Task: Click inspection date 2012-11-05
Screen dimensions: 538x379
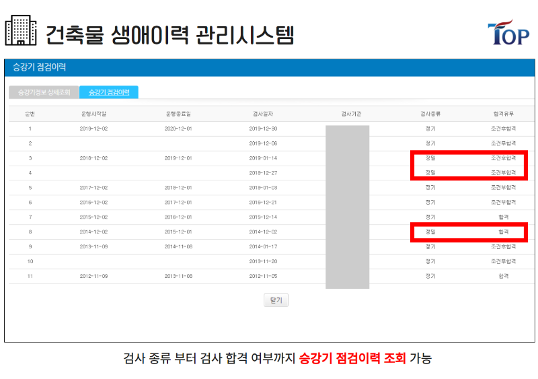Action: click(x=263, y=276)
